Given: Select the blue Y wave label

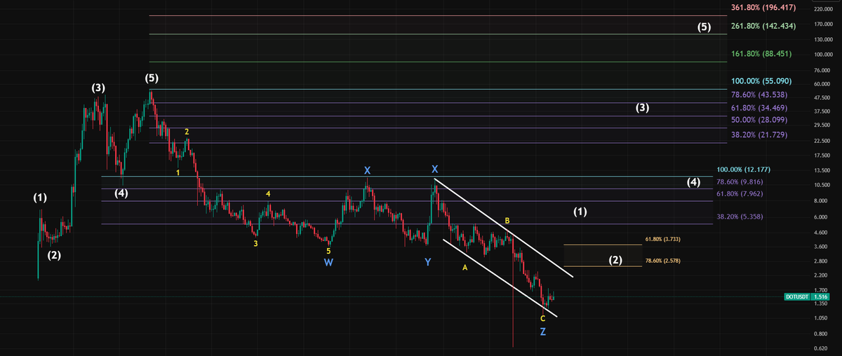Looking at the screenshot, I should tap(427, 262).
